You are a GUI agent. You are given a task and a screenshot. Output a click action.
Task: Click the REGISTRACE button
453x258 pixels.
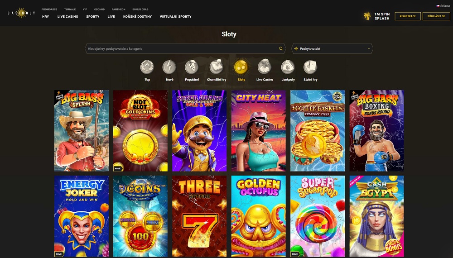[x=408, y=16]
